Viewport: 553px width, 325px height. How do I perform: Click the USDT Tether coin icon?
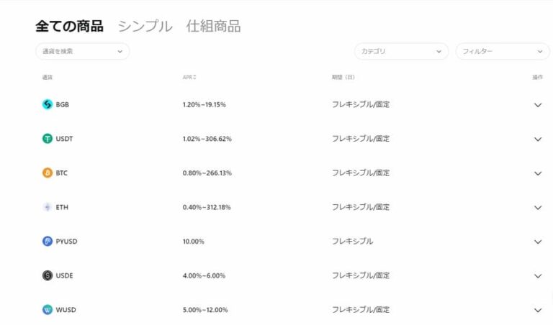point(48,139)
